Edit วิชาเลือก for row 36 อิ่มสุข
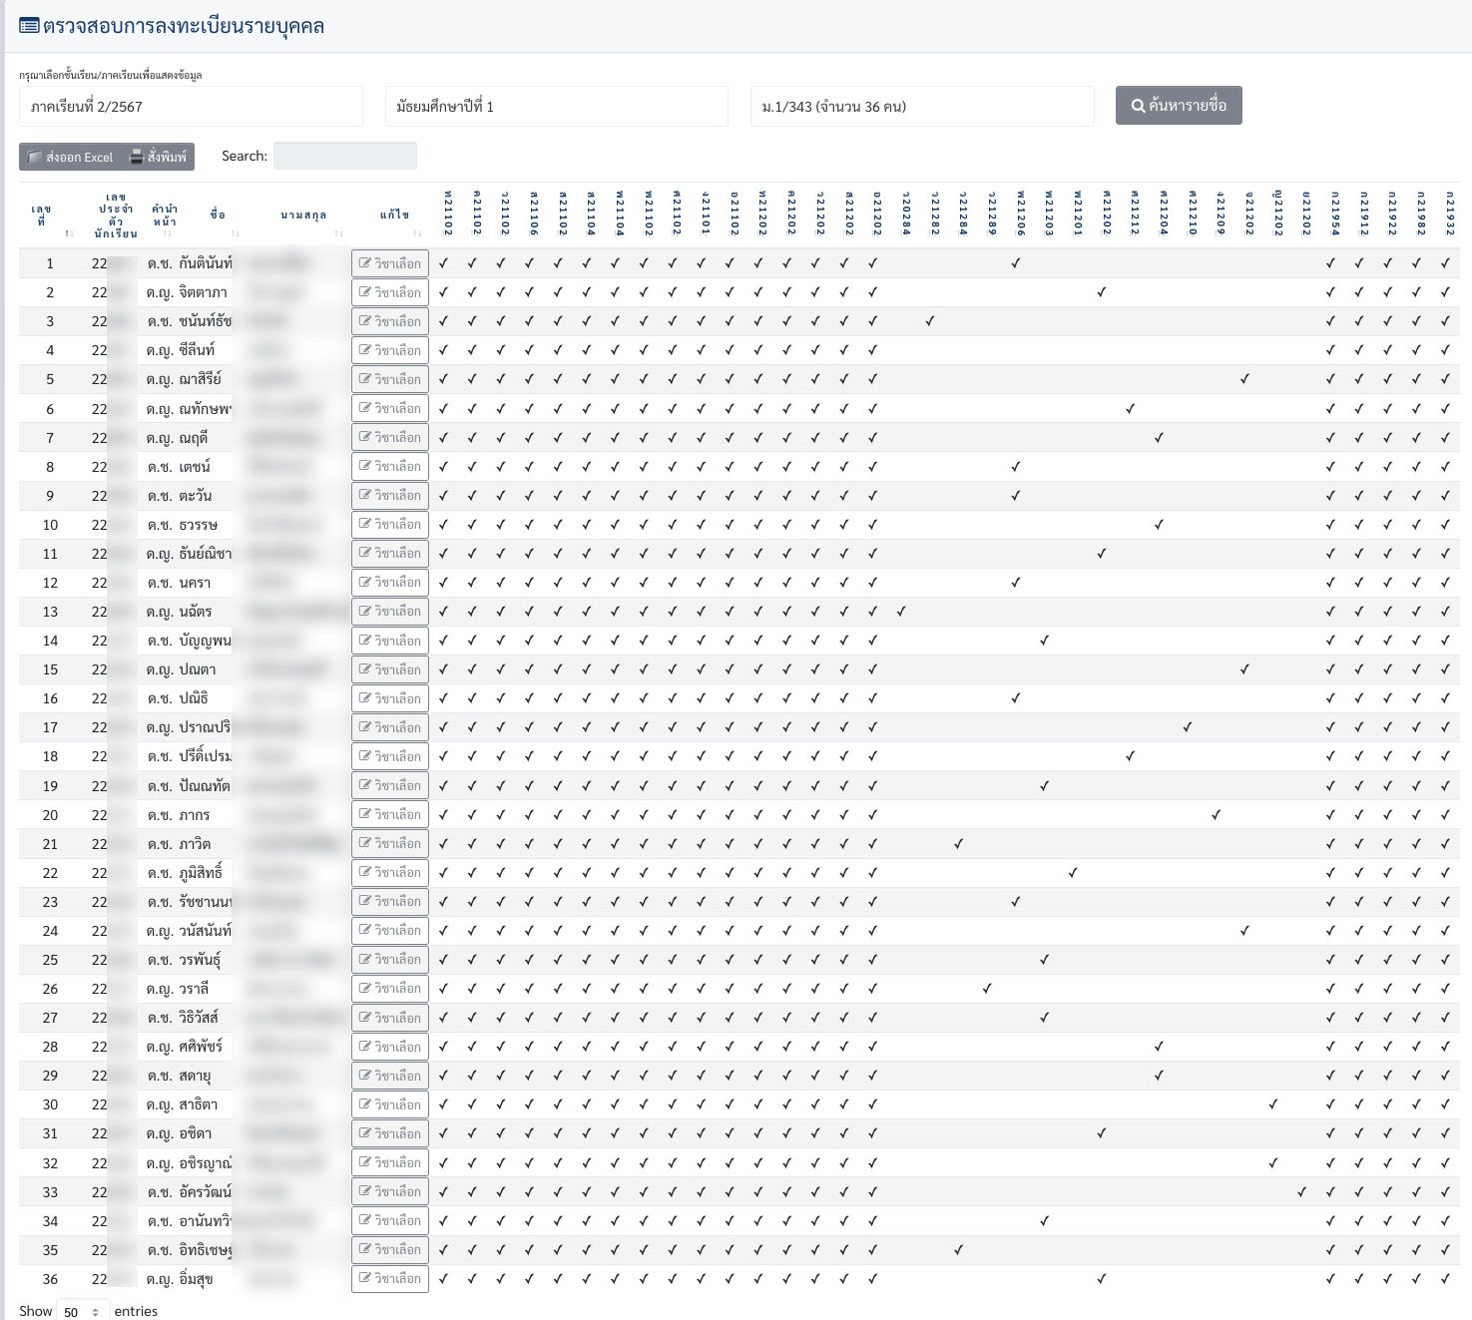 point(390,1278)
